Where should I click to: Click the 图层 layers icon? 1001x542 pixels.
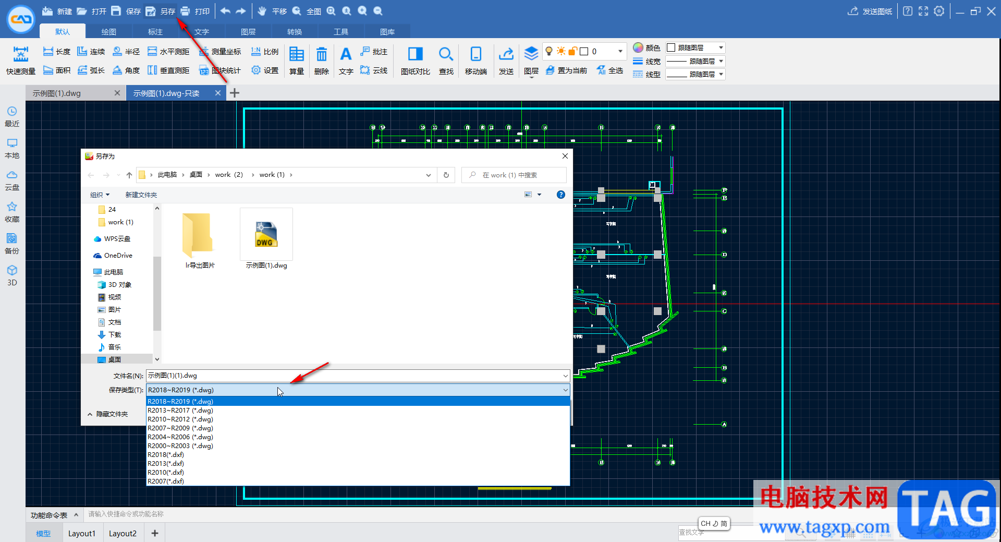[x=531, y=54]
